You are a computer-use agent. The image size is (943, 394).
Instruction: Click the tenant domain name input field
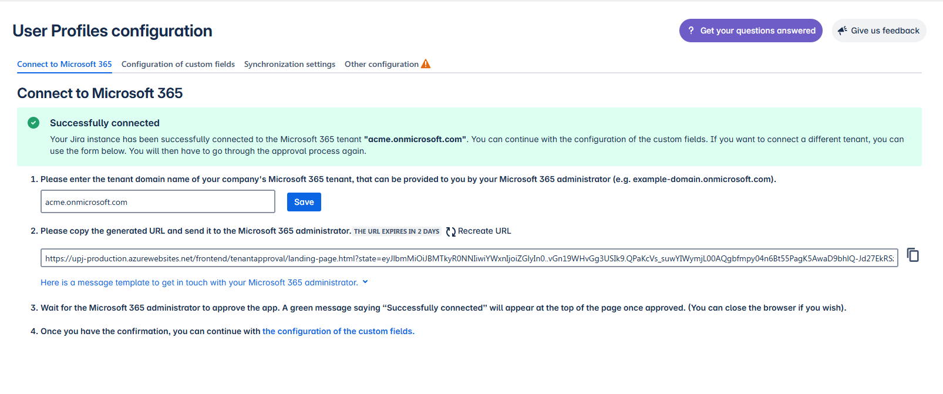click(157, 202)
